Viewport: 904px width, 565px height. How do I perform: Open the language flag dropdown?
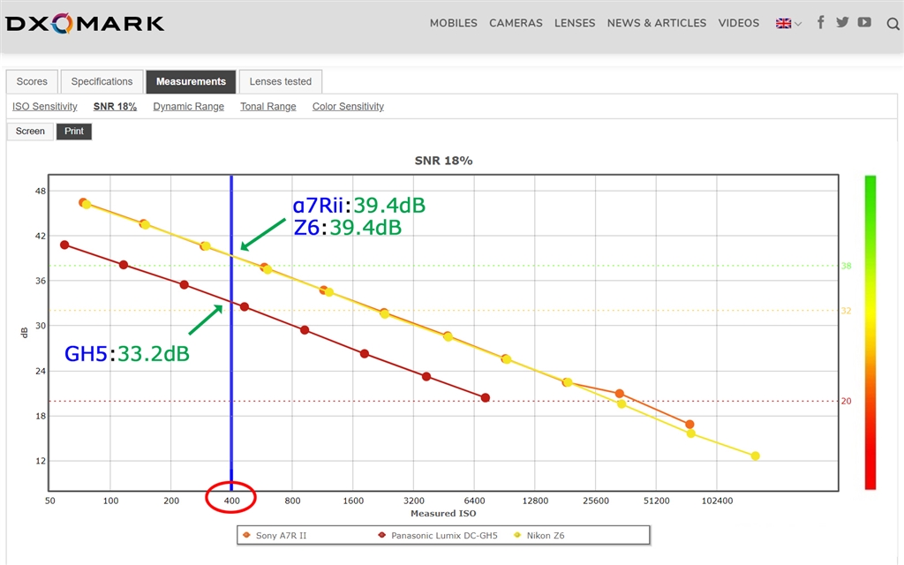(x=788, y=24)
